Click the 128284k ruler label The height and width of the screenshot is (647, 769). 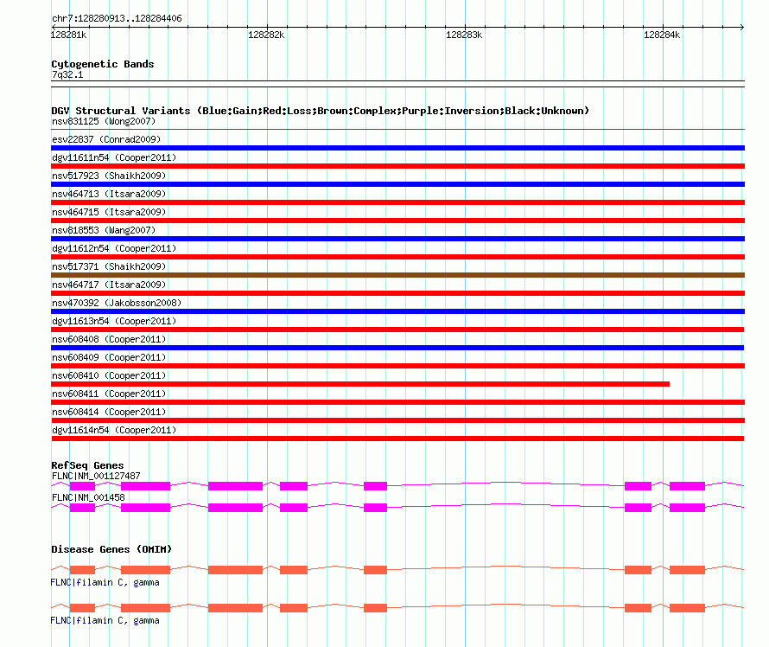662,35
